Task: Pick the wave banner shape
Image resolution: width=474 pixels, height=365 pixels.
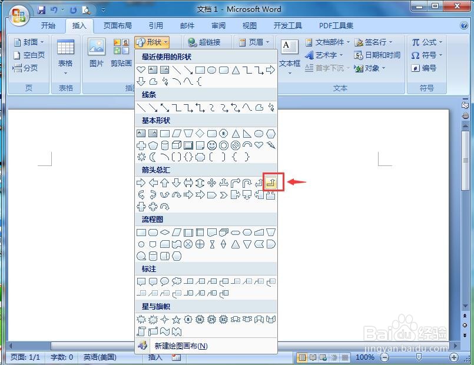Action: 165,331
